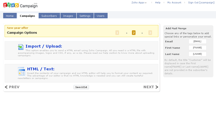Click the NEXT right arrow
This screenshot has height=136, width=216.
pyautogui.click(x=157, y=87)
